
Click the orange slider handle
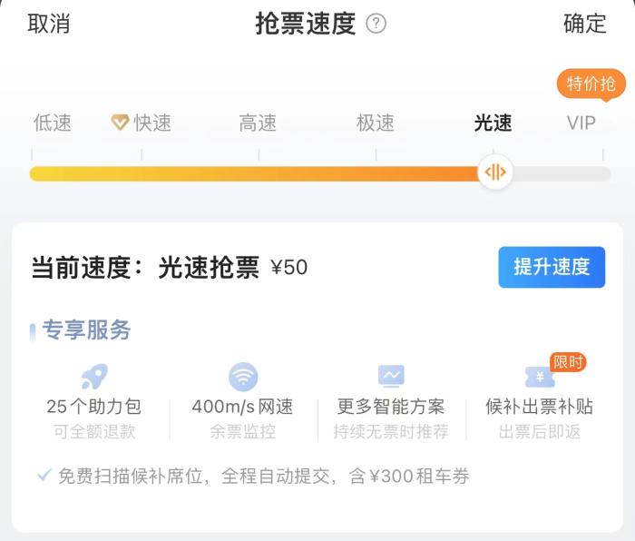coord(494,172)
